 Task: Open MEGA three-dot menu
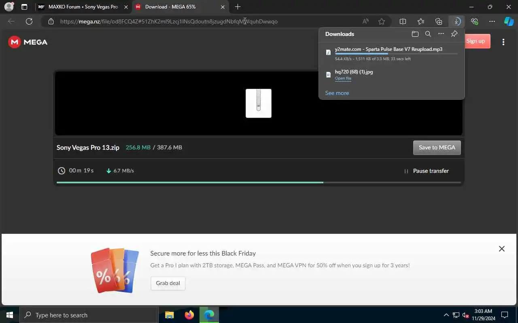[503, 42]
